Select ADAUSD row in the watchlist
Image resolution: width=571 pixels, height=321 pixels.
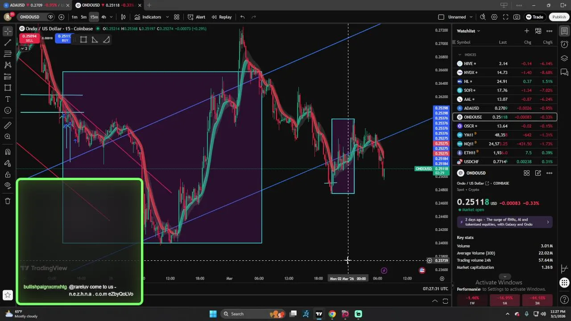click(505, 108)
